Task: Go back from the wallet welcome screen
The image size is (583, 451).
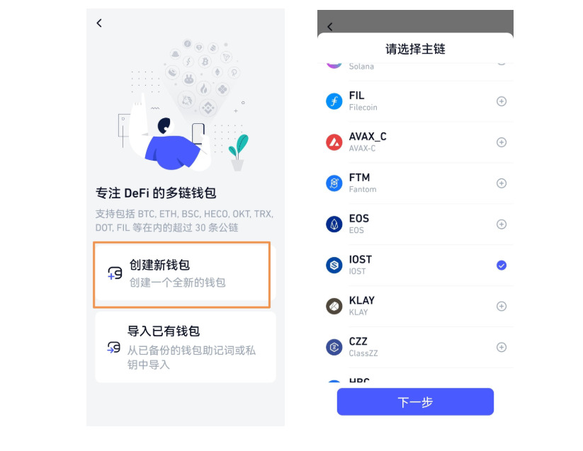Action: 99,23
